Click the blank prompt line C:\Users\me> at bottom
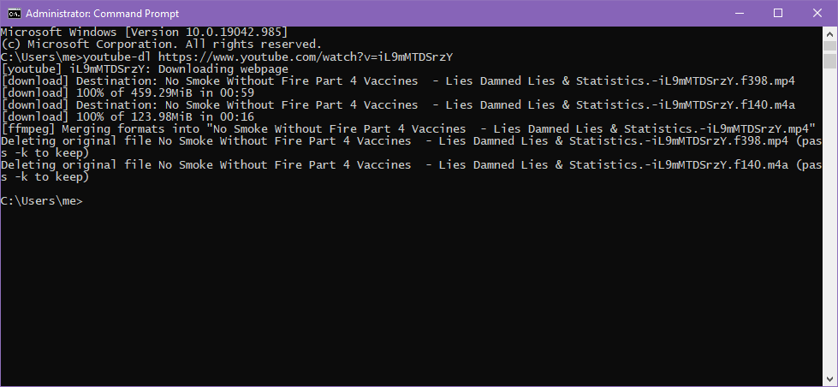 pos(42,201)
